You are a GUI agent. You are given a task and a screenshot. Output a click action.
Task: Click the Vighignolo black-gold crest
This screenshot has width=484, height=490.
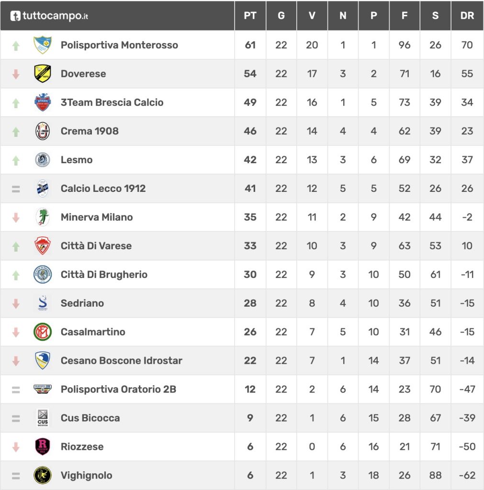click(43, 476)
